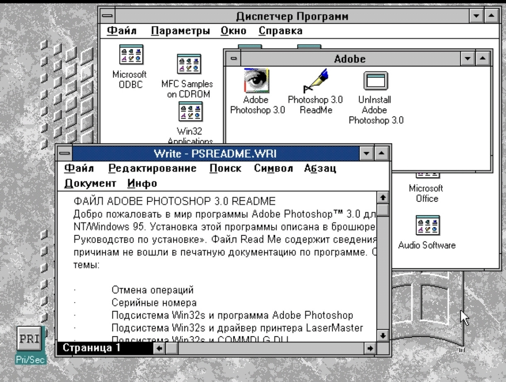
Task: Launch UnInstall Adobe Photoshop 3.0 icon
Action: [x=376, y=81]
